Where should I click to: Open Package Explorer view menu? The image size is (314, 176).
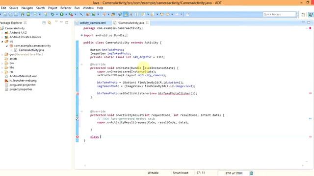(x=56, y=22)
